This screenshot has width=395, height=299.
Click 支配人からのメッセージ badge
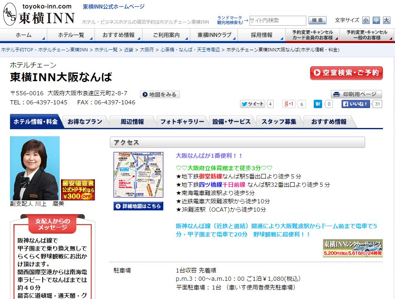(x=52, y=224)
